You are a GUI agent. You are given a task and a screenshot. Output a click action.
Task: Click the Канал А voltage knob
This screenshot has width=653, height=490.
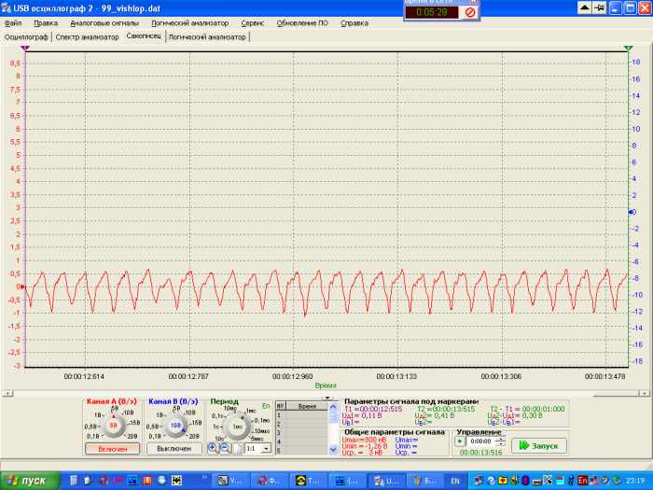click(x=113, y=426)
